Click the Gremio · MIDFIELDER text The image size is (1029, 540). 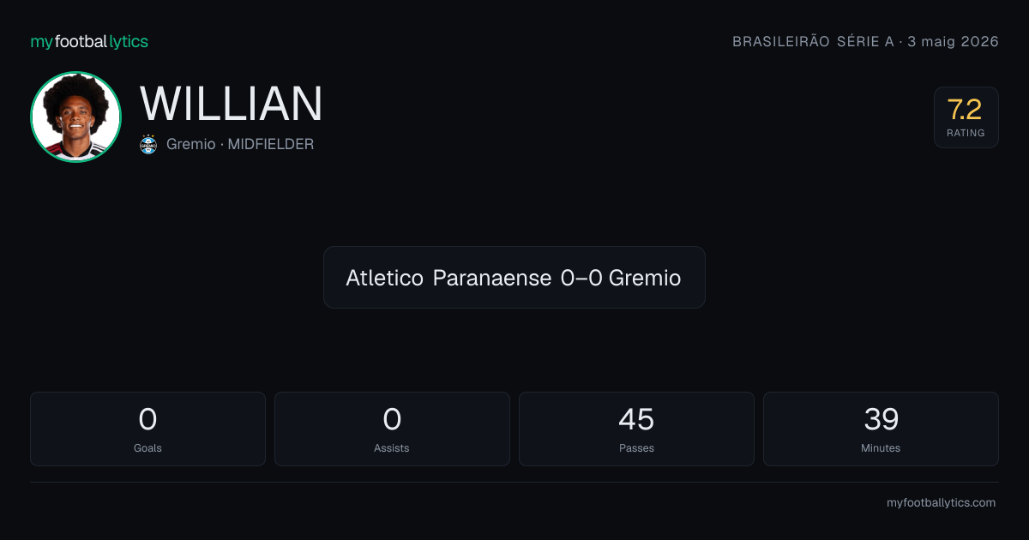point(240,144)
